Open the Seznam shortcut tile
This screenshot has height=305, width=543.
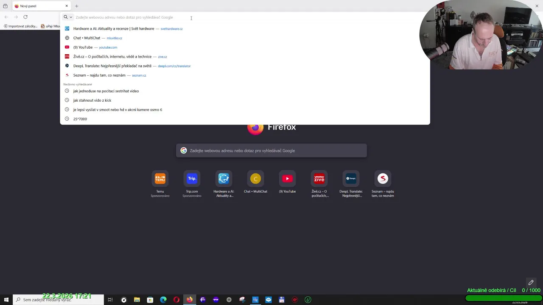[383, 184]
